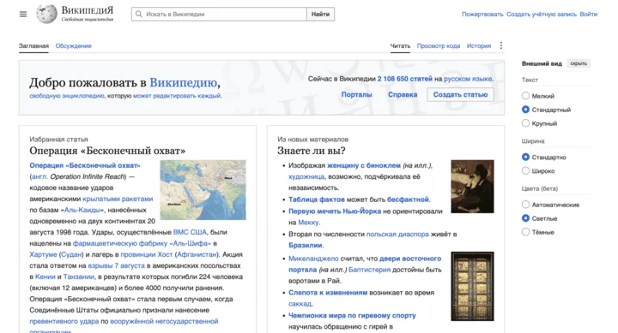Switch to the Обсуждение tab
This screenshot has height=333, width=618.
point(73,45)
